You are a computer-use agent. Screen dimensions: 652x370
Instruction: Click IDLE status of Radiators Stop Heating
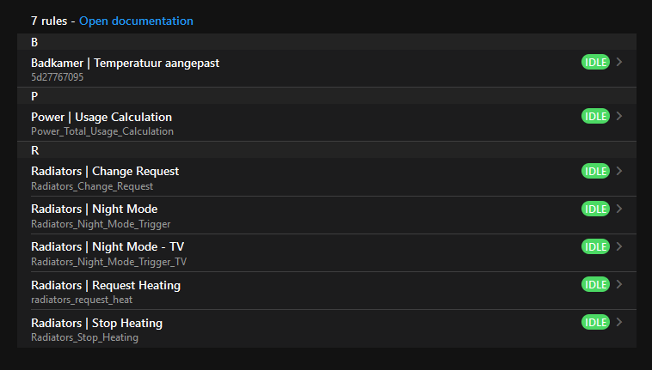[x=595, y=321]
